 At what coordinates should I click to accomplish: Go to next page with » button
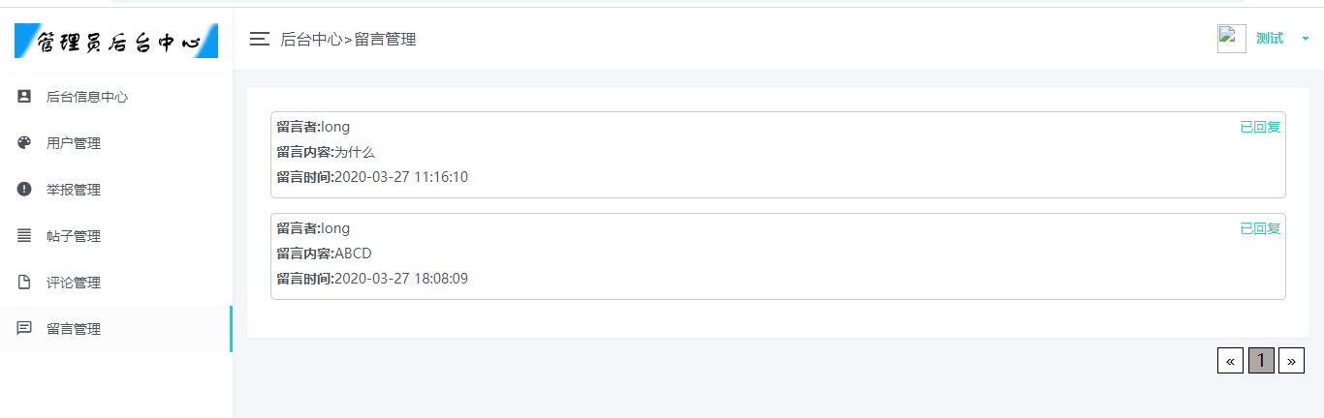point(1291,361)
